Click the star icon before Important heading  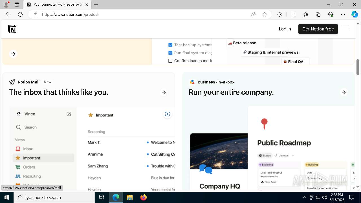coord(91,115)
